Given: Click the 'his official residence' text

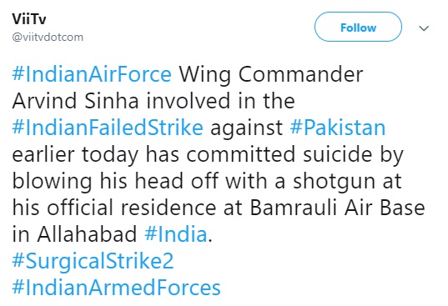Looking at the screenshot, I should (114, 208).
